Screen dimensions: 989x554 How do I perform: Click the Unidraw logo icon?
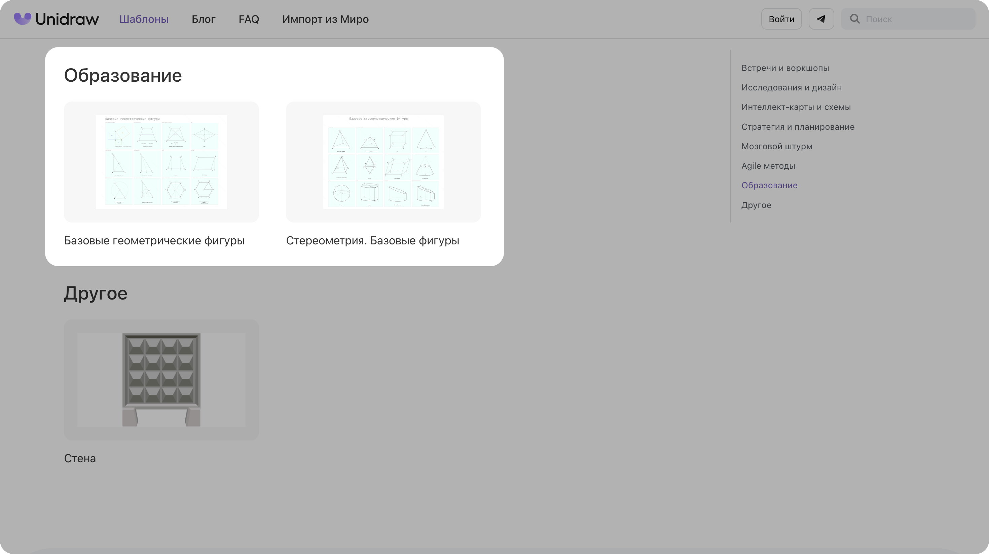(x=22, y=18)
